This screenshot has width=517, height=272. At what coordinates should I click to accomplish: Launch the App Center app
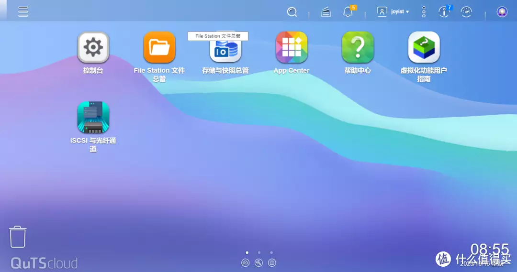pyautogui.click(x=292, y=47)
